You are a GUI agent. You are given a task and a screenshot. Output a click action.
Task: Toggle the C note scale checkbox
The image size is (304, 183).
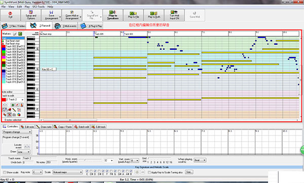[87, 171]
